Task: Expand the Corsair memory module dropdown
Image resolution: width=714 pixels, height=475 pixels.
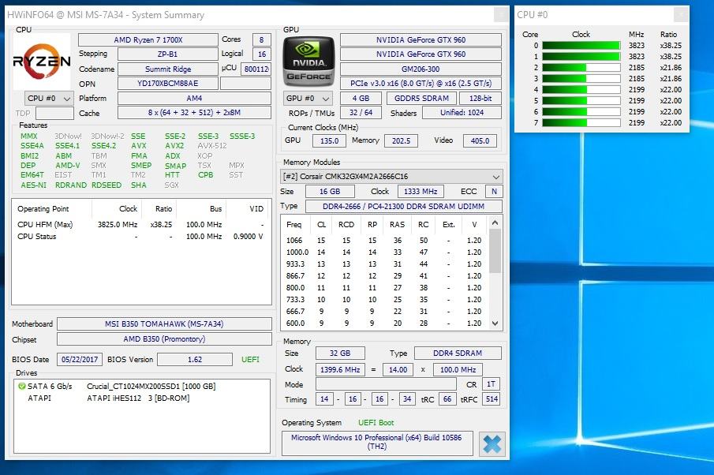Action: click(x=391, y=176)
